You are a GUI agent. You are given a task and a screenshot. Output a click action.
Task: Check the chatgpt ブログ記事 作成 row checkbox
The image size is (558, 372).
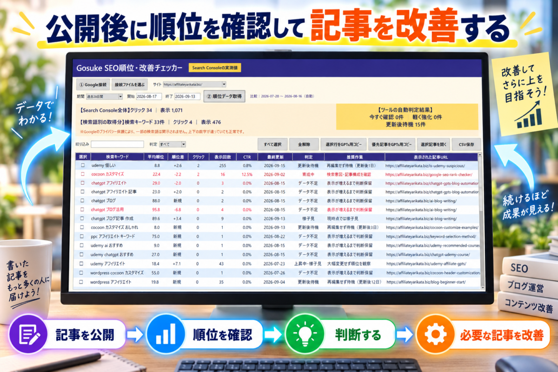coord(83,219)
